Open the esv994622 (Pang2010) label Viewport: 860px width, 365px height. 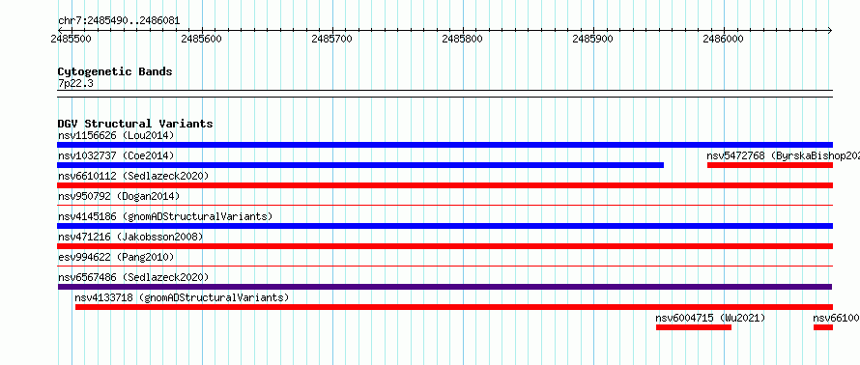click(116, 257)
